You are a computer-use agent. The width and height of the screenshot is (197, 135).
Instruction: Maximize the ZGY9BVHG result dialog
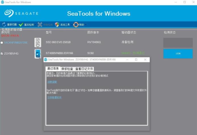click(x=136, y=60)
